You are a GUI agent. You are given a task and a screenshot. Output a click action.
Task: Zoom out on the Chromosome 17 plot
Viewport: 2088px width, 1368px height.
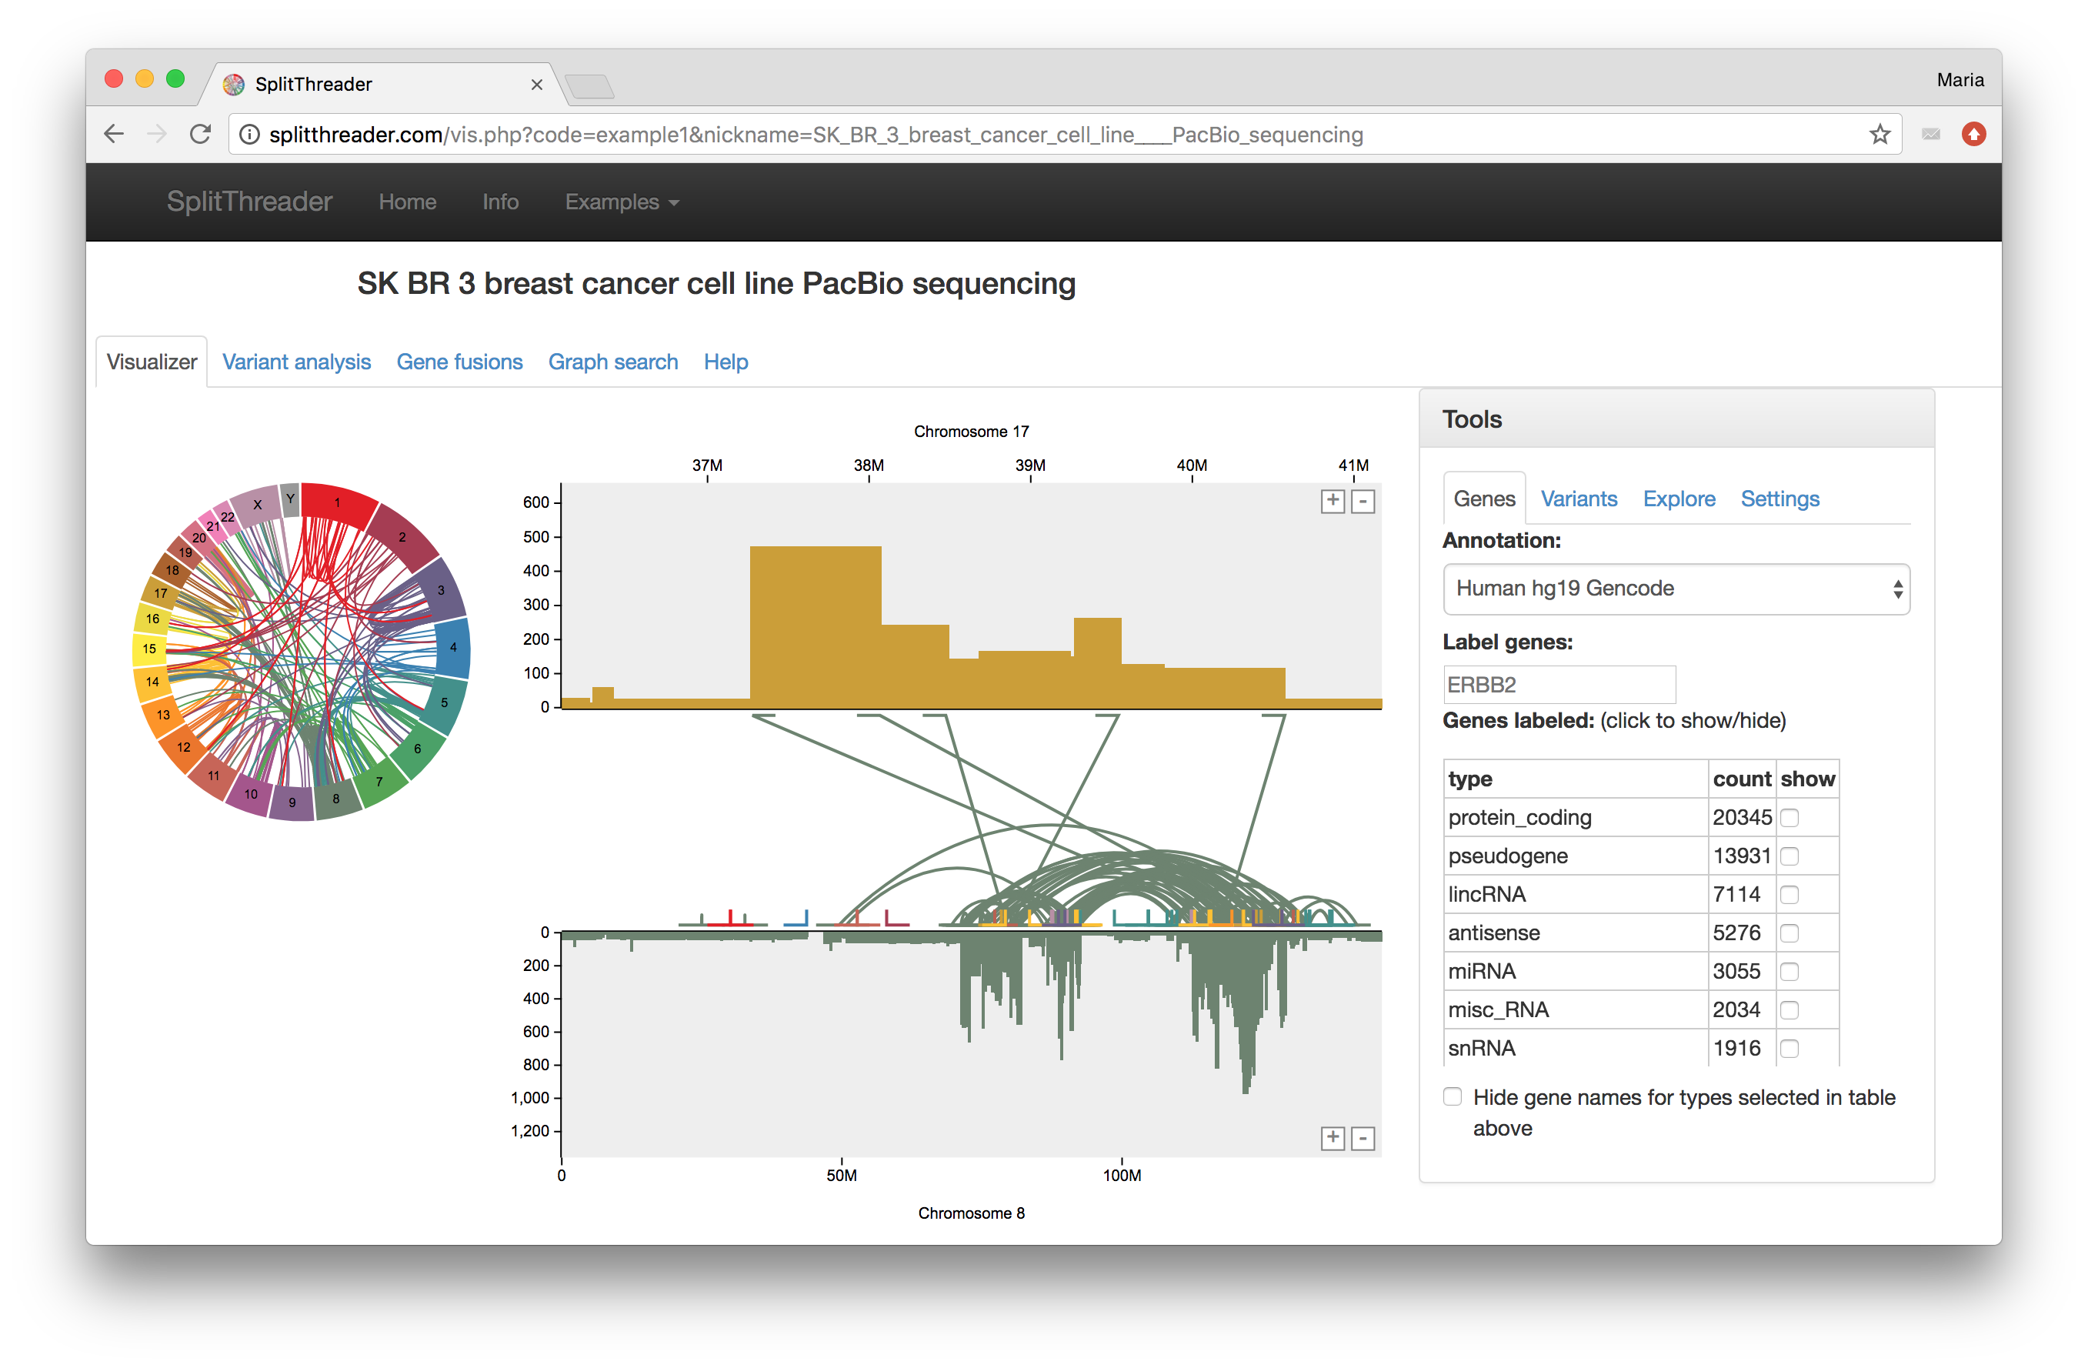[x=1363, y=502]
